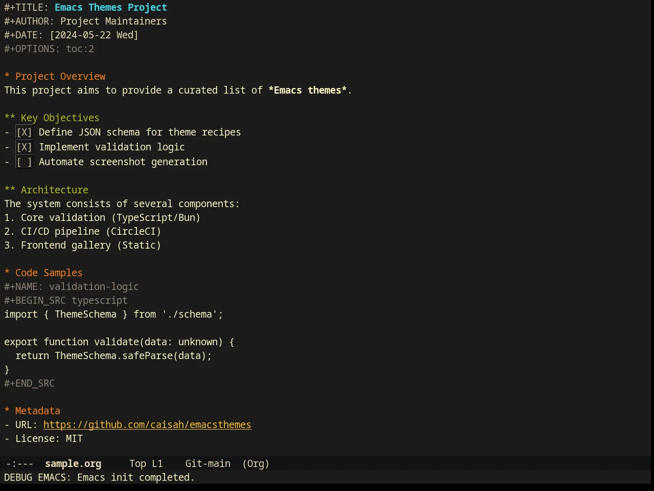
Task: Click the Core validation (TypeScript/Bun) item
Action: pyautogui.click(x=102, y=217)
